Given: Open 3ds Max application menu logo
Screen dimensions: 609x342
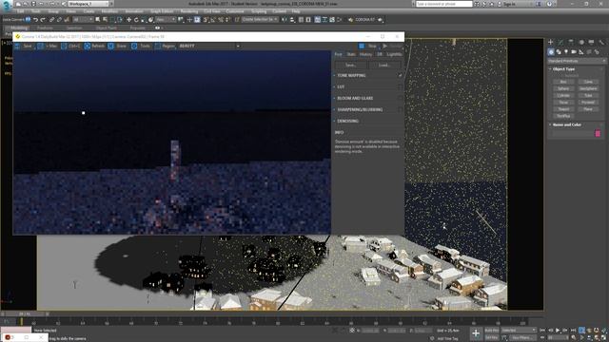Looking at the screenshot, I should click(7, 6).
